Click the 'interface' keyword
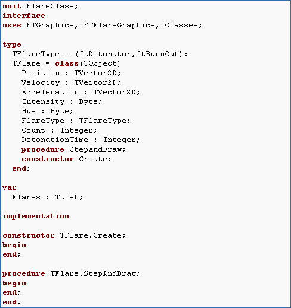 (24, 16)
